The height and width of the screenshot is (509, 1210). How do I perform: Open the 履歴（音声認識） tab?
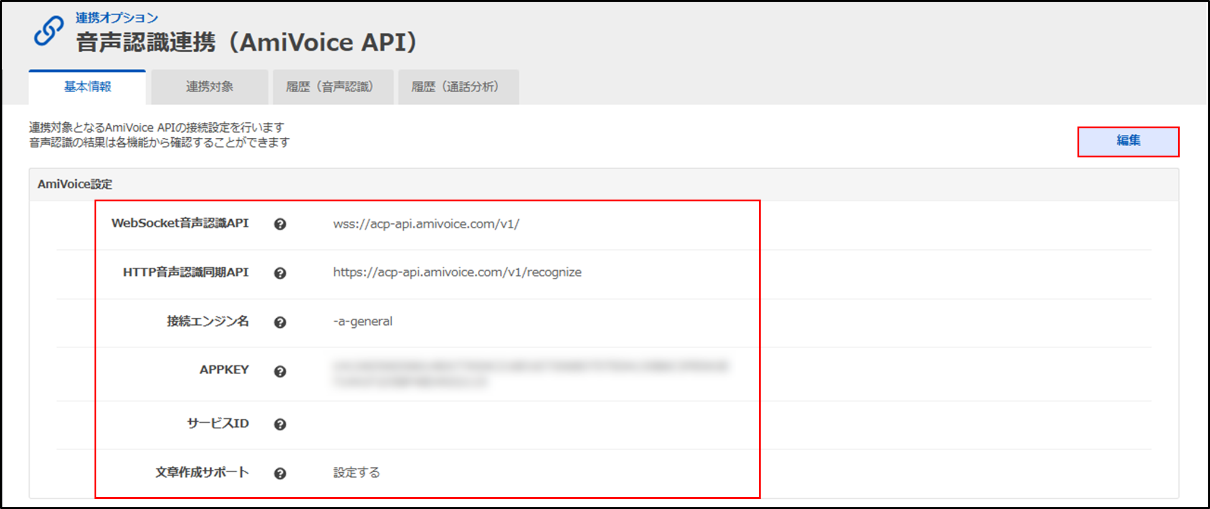tap(332, 87)
